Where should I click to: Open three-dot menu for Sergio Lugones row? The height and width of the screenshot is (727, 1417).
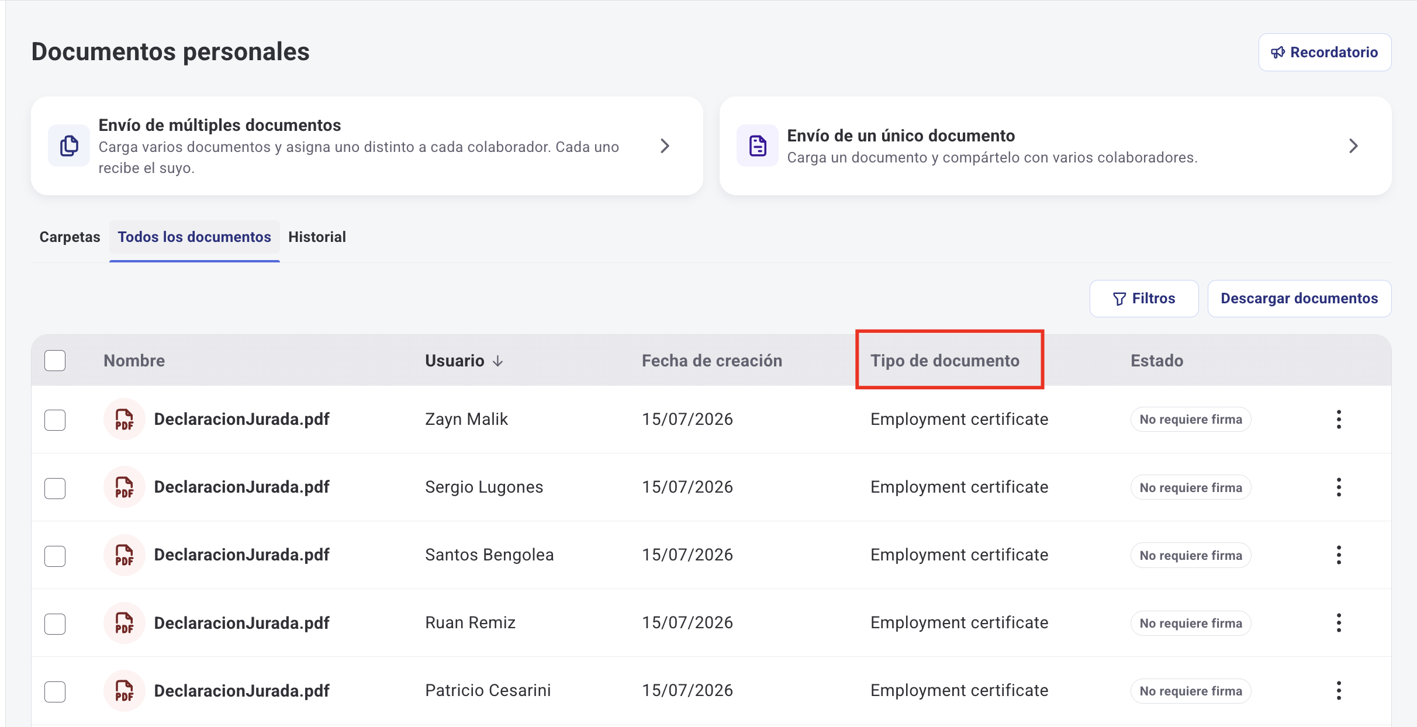[1339, 487]
